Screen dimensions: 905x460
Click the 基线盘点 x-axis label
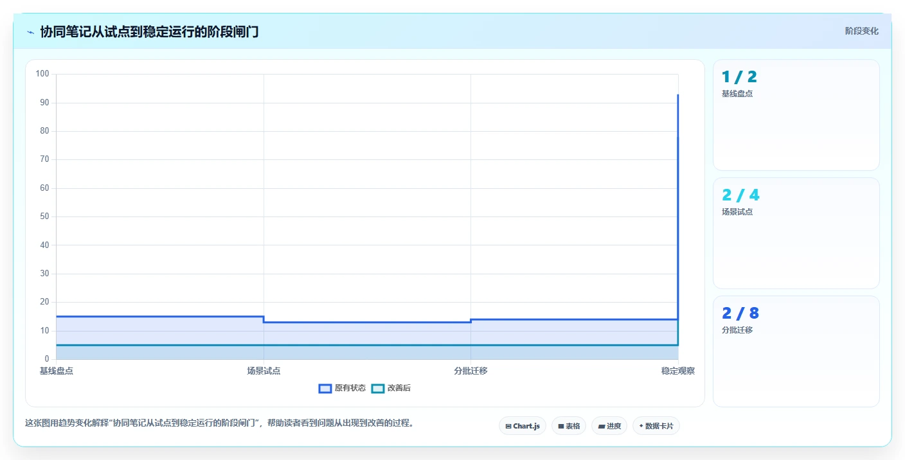coord(57,371)
